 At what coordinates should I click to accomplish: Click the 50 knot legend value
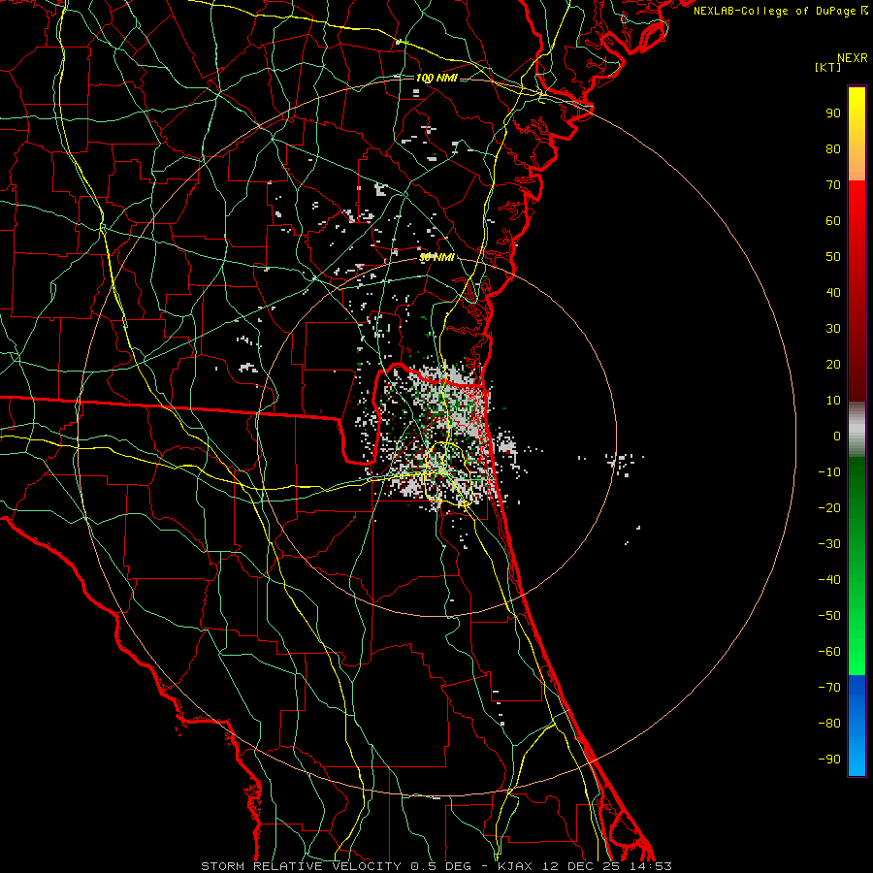click(833, 257)
